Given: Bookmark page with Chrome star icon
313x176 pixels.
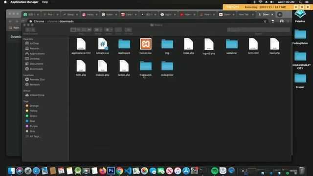Looking at the screenshot, I should click(265, 22).
